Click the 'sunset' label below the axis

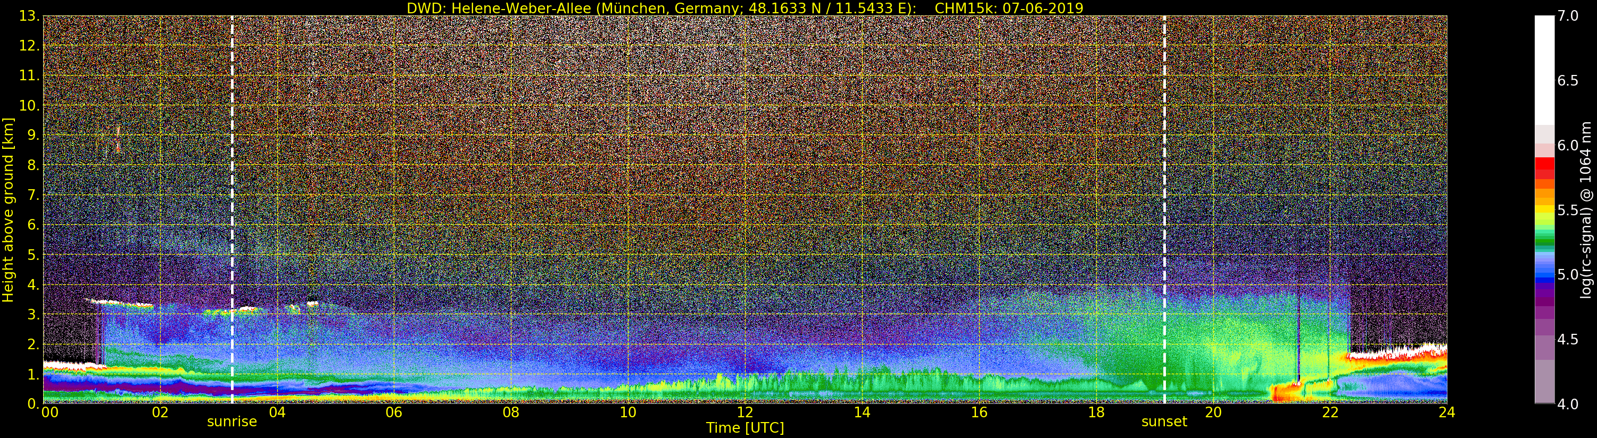(x=1164, y=422)
